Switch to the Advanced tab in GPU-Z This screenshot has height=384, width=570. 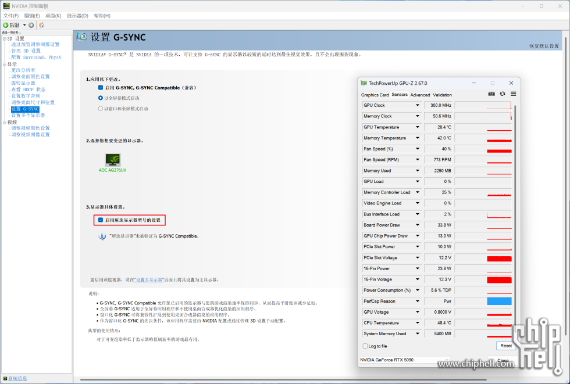(x=420, y=95)
